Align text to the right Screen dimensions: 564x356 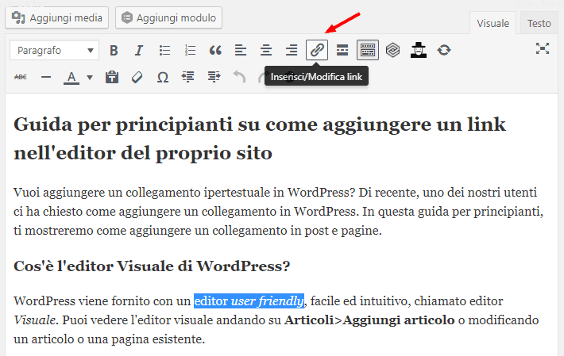[x=292, y=50]
